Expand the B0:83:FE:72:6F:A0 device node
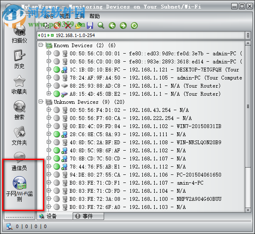255x234 pixels. pyautogui.click(x=48, y=207)
